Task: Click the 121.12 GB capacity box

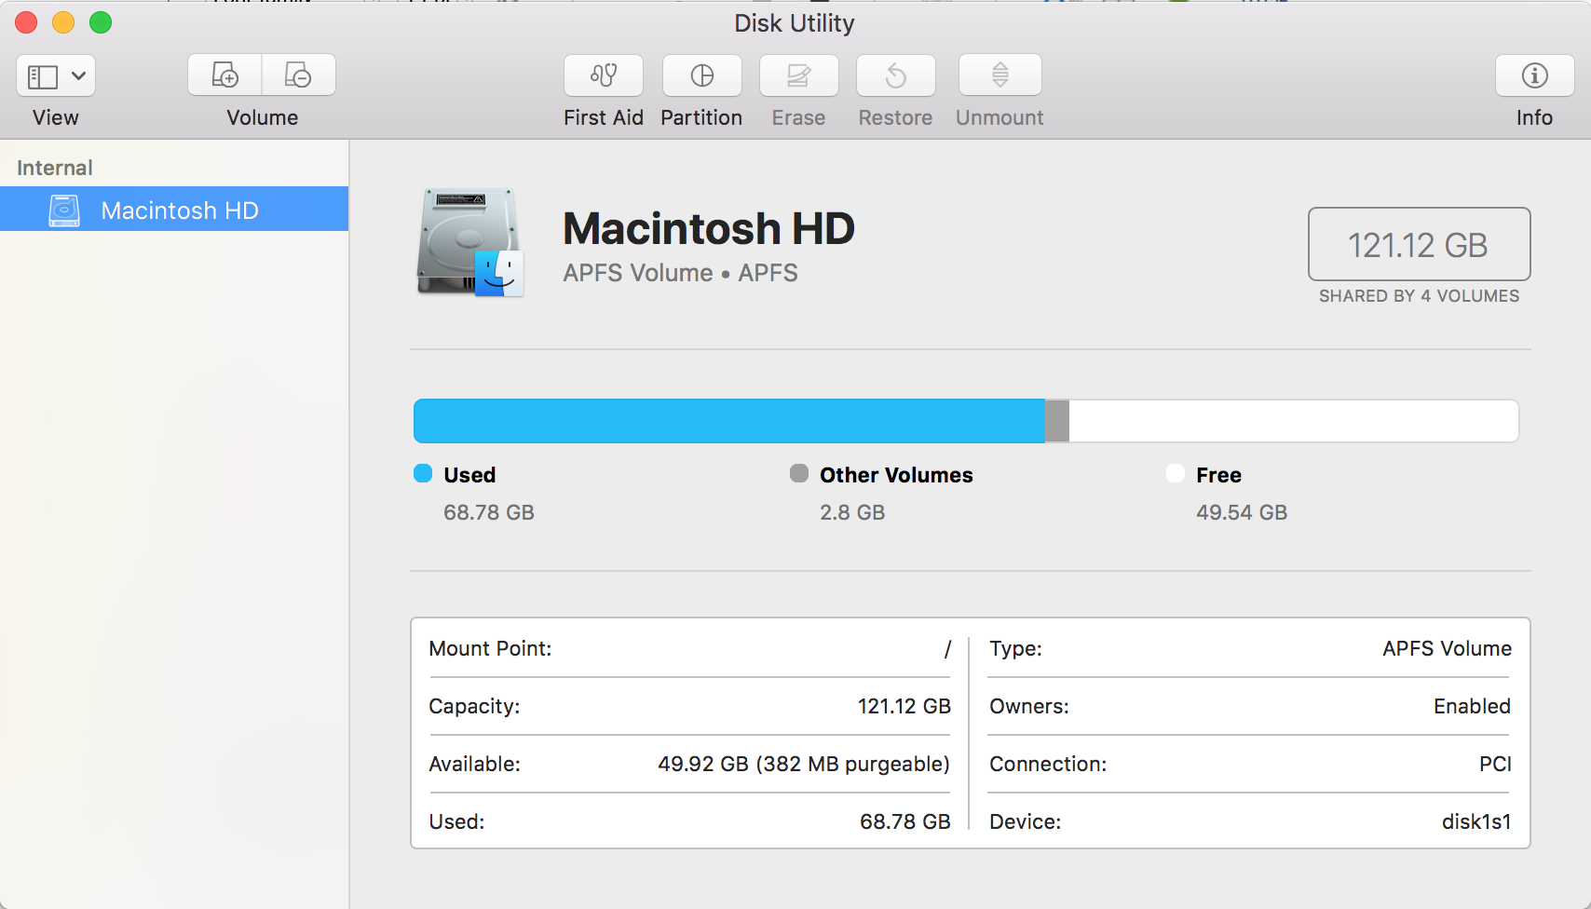Action: tap(1419, 244)
